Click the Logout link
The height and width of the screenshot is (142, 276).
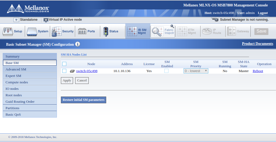(x=263, y=13)
